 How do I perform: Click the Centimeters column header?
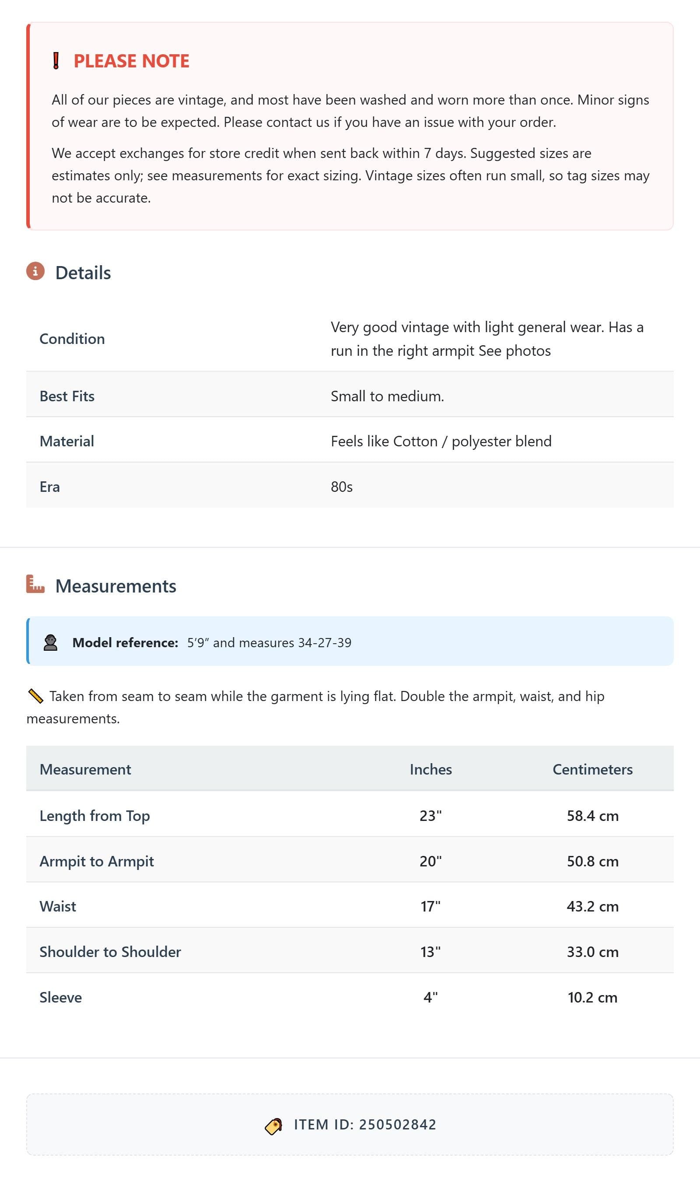(x=592, y=769)
